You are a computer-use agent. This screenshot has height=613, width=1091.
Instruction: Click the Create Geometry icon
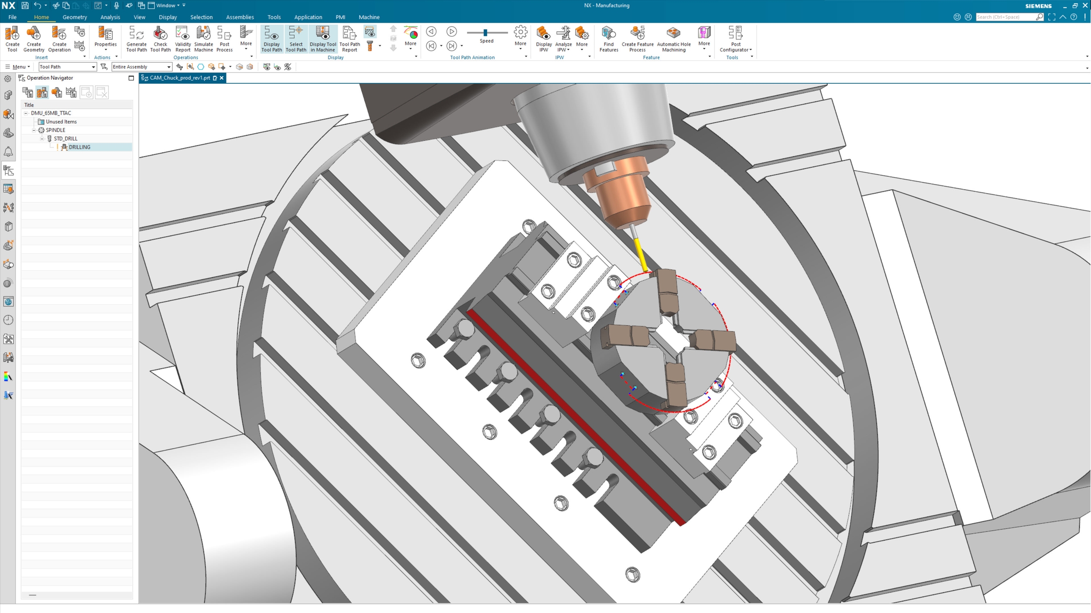pos(34,39)
